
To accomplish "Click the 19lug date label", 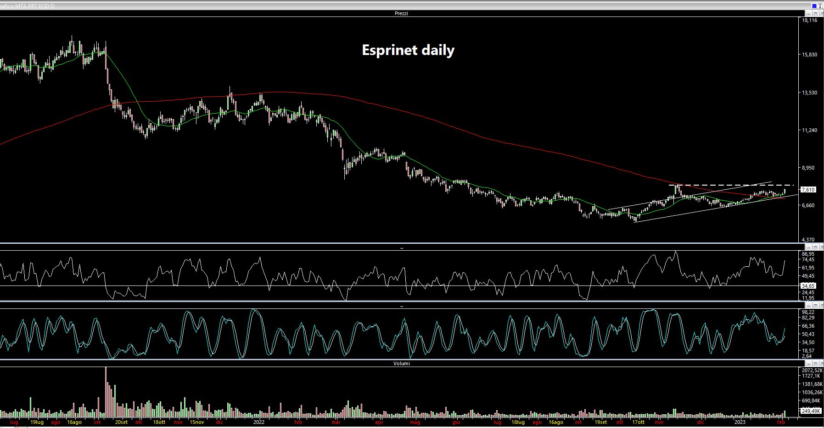I will pyautogui.click(x=37, y=422).
